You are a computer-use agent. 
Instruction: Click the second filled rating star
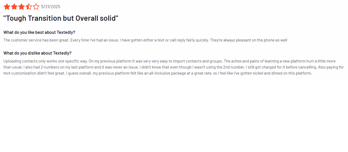click(14, 7)
